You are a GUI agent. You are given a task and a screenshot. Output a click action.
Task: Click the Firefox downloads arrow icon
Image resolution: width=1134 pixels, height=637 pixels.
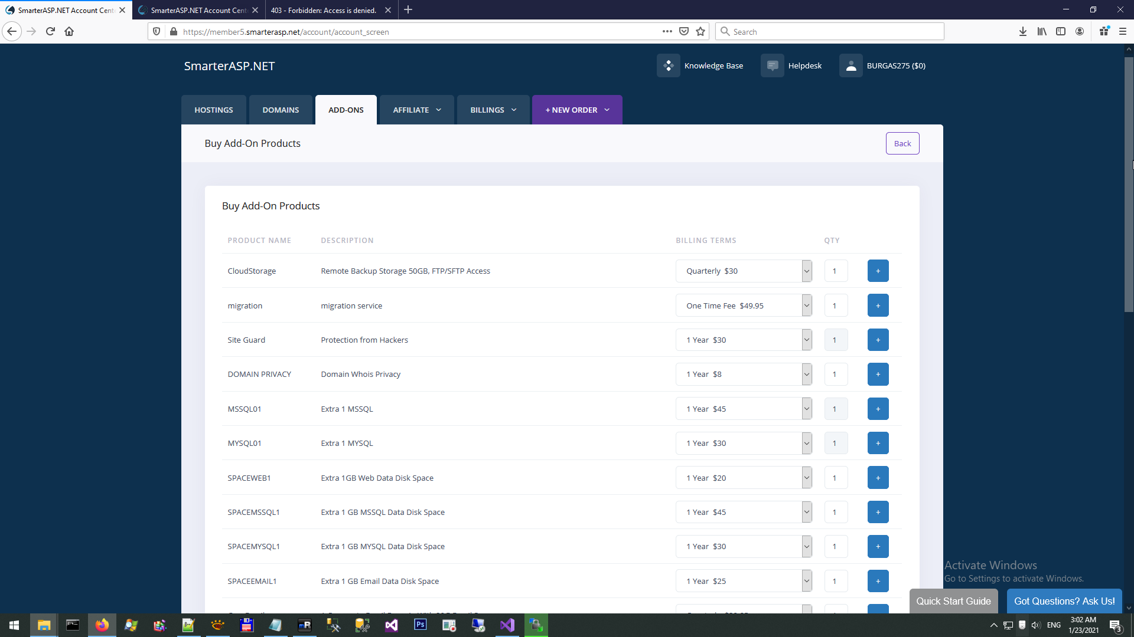click(x=1022, y=31)
